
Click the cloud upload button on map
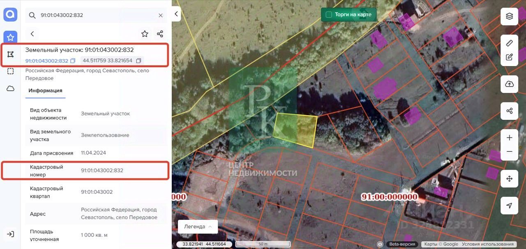tap(509, 84)
